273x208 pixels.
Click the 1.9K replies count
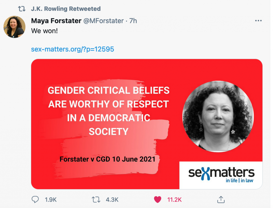tap(51, 200)
